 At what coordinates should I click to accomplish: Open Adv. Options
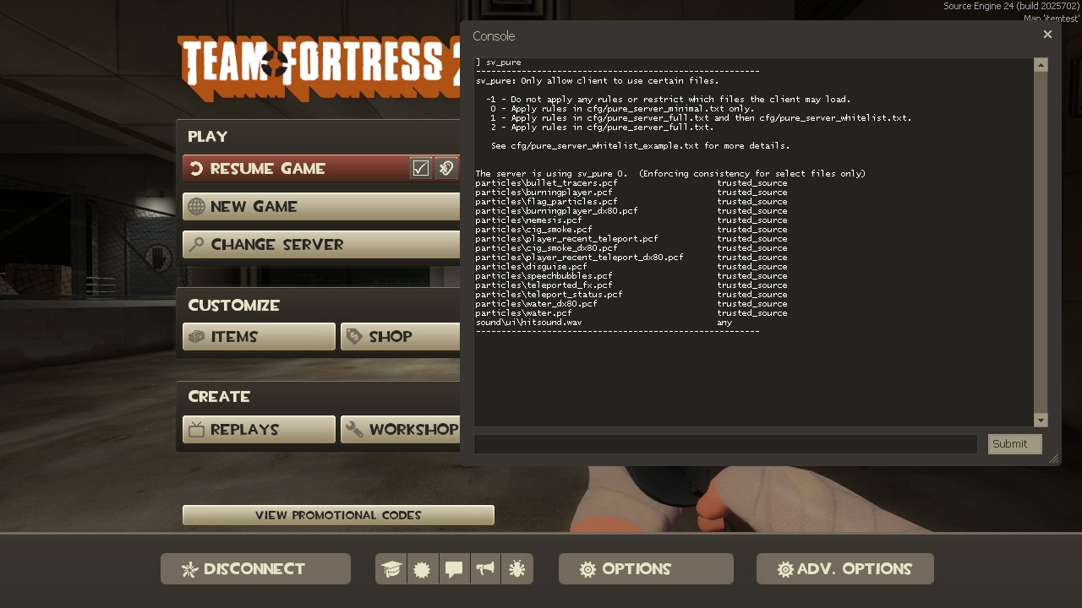(845, 569)
